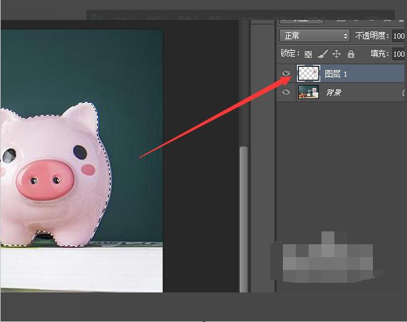Select the 图层 1 layer thumbnail
The width and height of the screenshot is (407, 322).
(x=309, y=73)
